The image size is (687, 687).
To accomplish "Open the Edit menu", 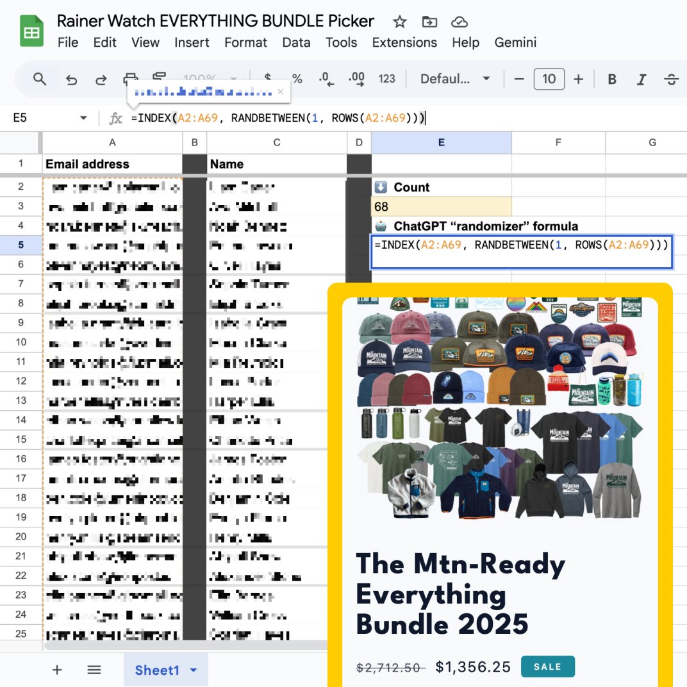I will (x=104, y=42).
